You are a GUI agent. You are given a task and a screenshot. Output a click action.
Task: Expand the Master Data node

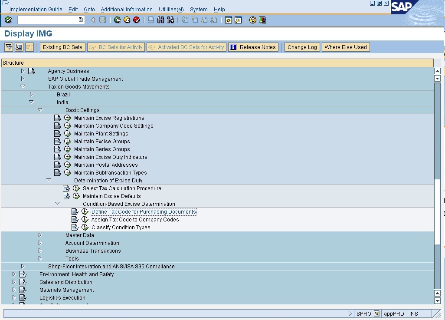[x=40, y=235]
